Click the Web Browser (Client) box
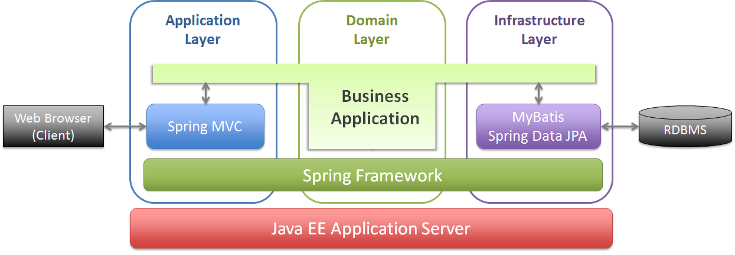The width and height of the screenshot is (735, 255). 53,126
